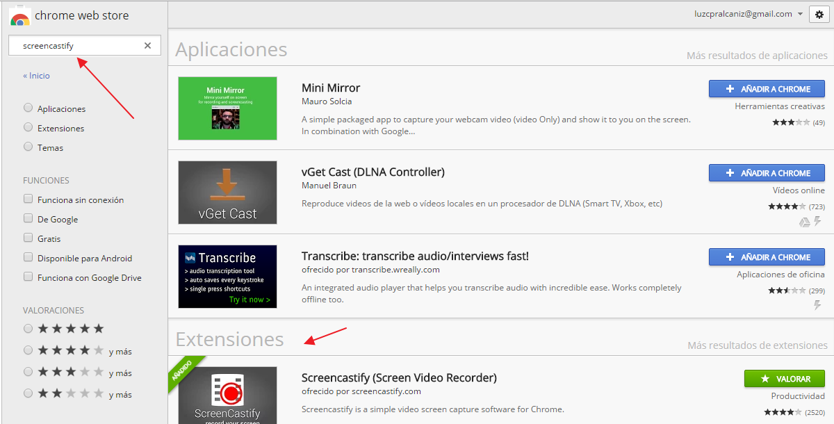Click the Productividad category text

tap(798, 396)
